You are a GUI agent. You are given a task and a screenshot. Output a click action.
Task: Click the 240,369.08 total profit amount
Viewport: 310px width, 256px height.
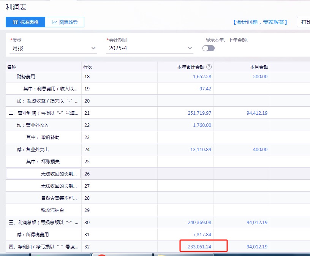199,223
